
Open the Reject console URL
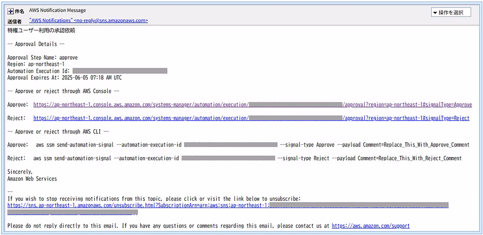251,118
